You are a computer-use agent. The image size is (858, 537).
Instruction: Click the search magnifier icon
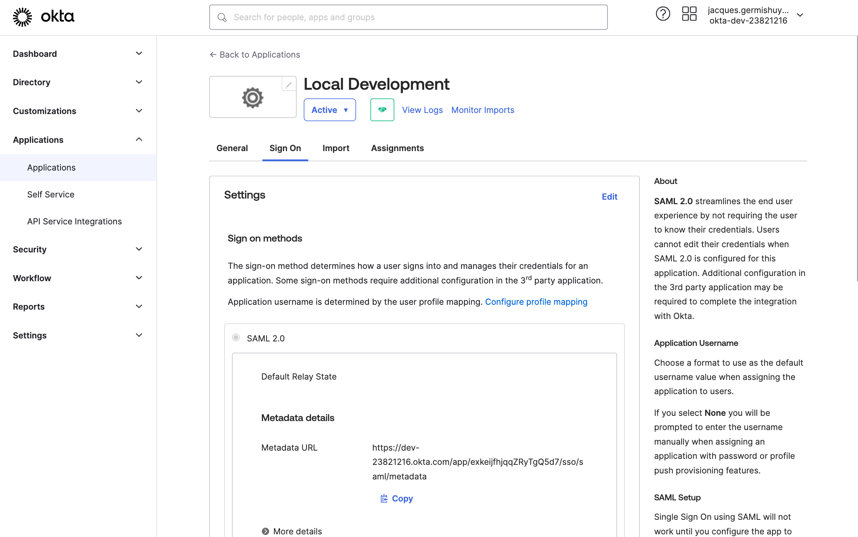click(x=222, y=18)
